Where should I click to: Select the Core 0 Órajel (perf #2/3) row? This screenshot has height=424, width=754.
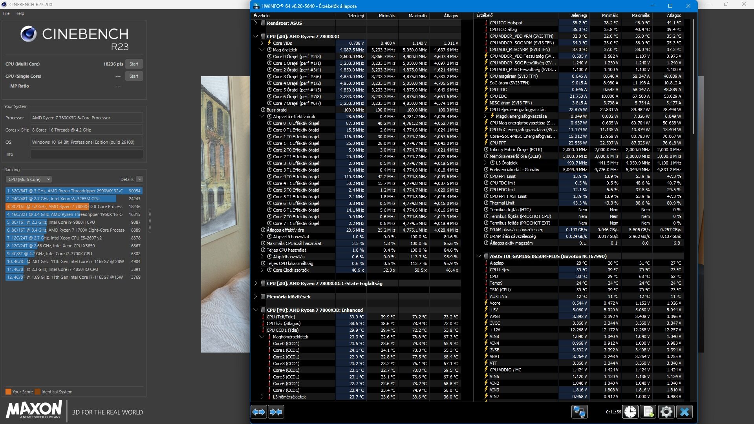pyautogui.click(x=357, y=57)
